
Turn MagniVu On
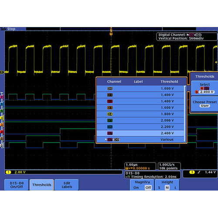[x=136, y=187]
